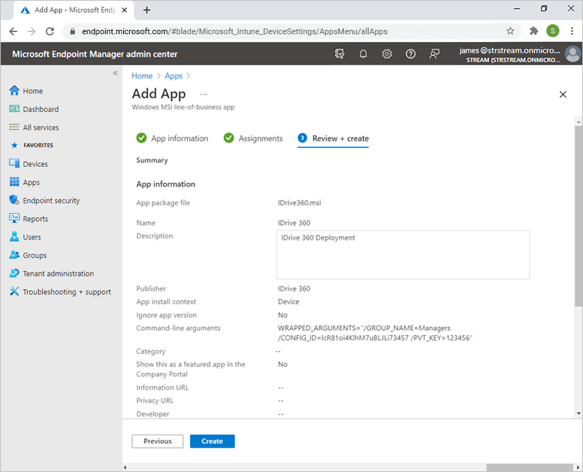
Task: Open the notifications bell icon
Action: click(x=363, y=54)
